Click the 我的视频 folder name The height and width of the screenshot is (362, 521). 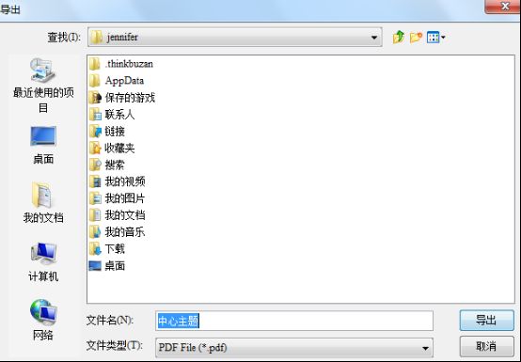pyautogui.click(x=125, y=181)
